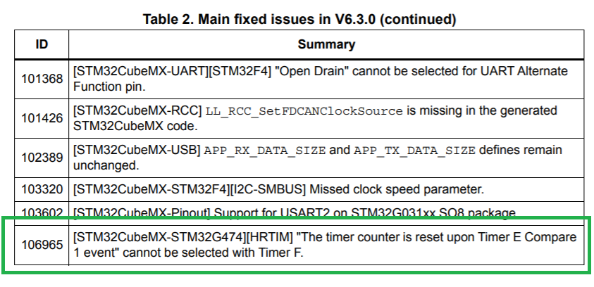Click the LL_RCC_SetFDCANClockSource code text
Screen dimensions: 594x287
304,111
